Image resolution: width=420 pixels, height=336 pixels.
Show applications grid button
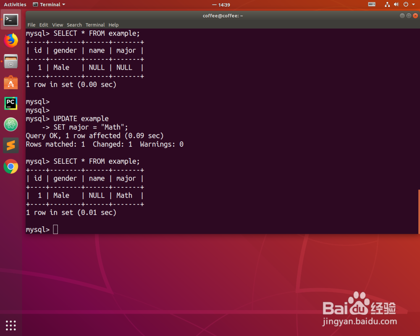tap(11, 325)
